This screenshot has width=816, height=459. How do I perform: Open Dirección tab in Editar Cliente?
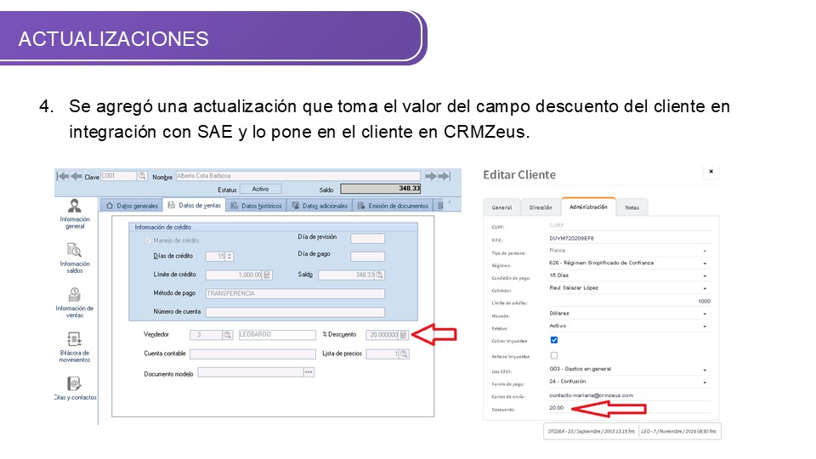tap(541, 207)
